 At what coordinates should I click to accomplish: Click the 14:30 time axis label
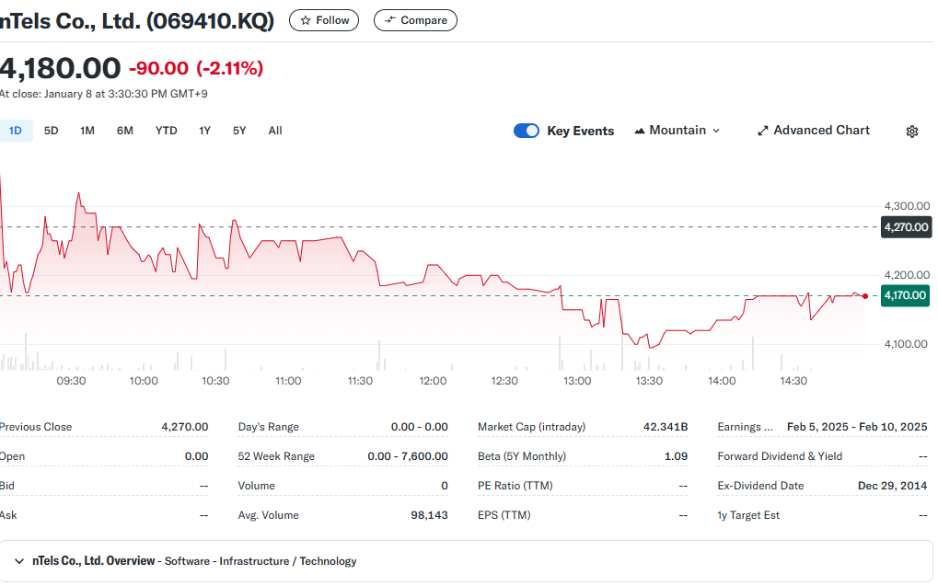(793, 381)
